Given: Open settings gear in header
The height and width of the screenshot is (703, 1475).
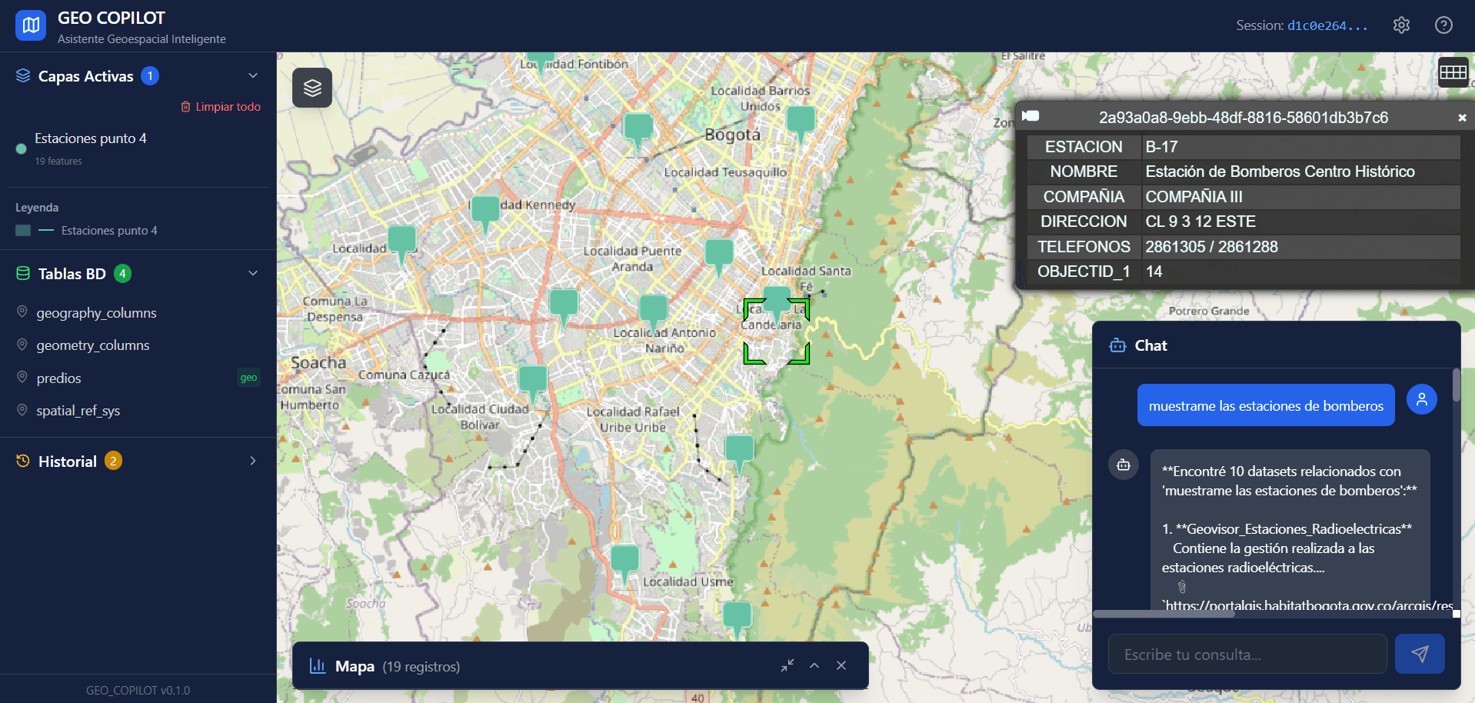Looking at the screenshot, I should coord(1401,25).
